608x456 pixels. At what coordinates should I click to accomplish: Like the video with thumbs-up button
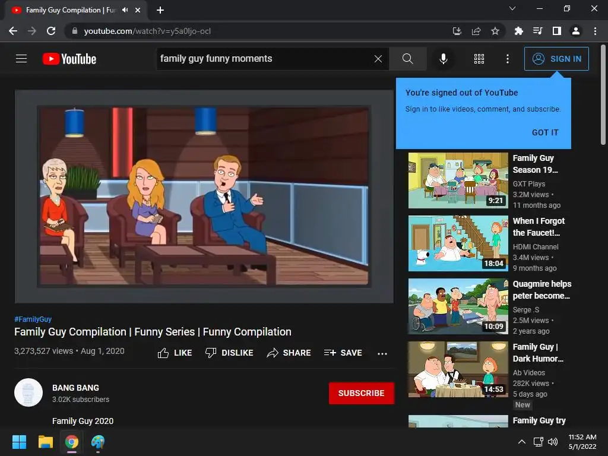(175, 353)
